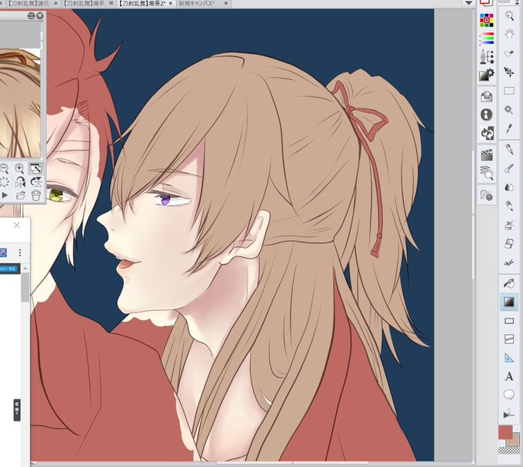Click the blue button in lower-left window
Image resolution: width=523 pixels, height=467 pixels.
click(x=9, y=269)
